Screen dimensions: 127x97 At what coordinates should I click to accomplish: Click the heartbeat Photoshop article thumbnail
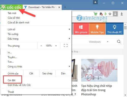99,70
